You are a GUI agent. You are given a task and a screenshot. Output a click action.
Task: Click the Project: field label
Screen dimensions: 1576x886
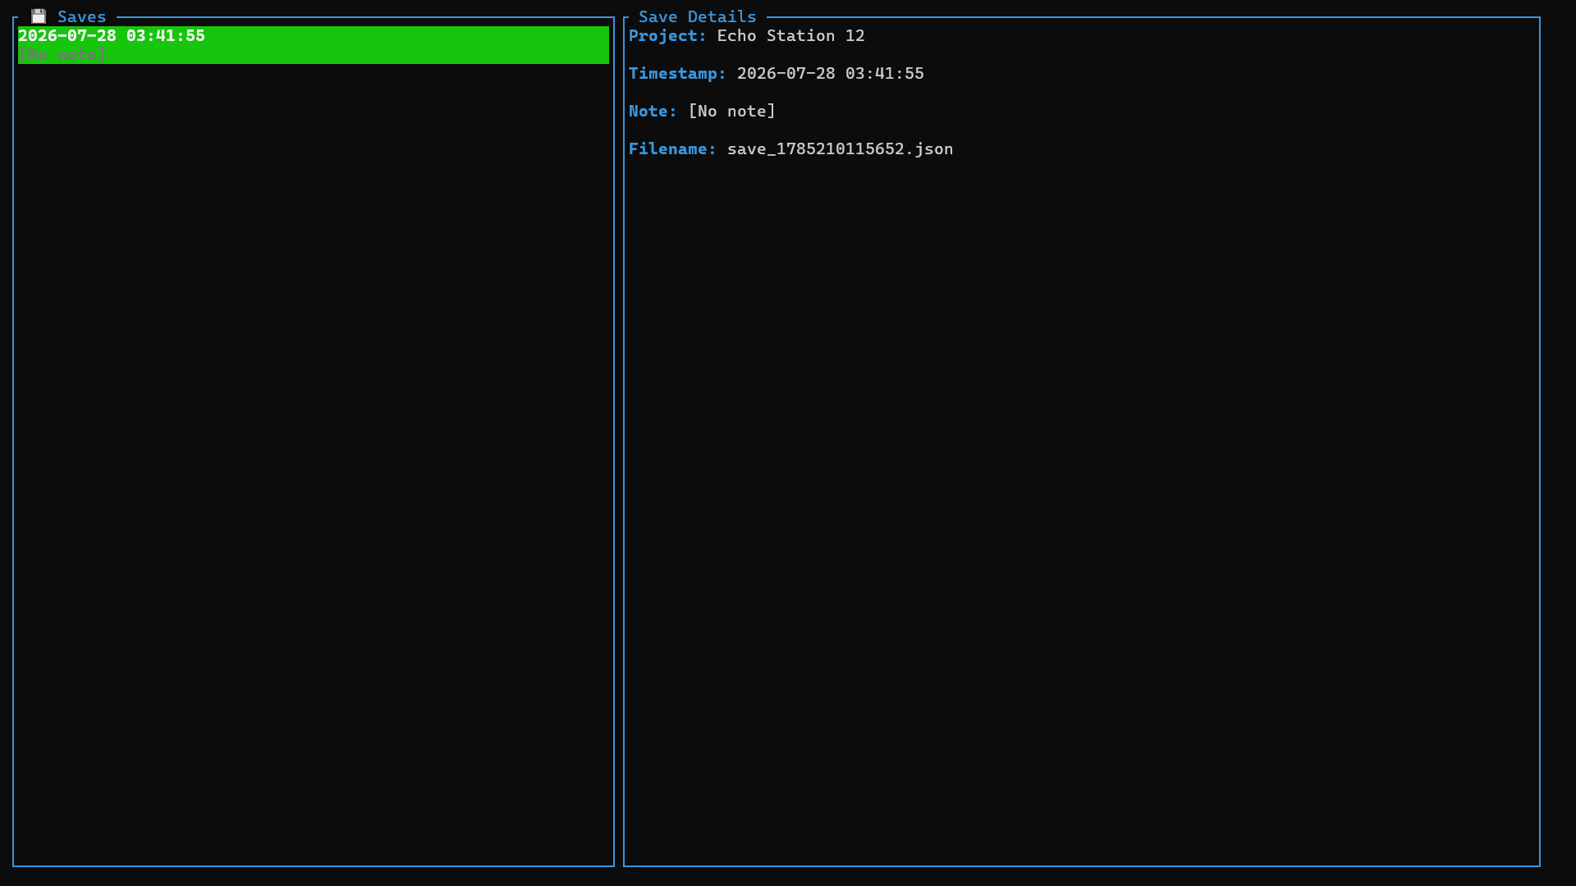(668, 36)
